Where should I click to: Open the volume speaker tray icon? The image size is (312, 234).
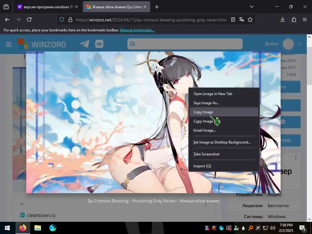click(x=273, y=228)
